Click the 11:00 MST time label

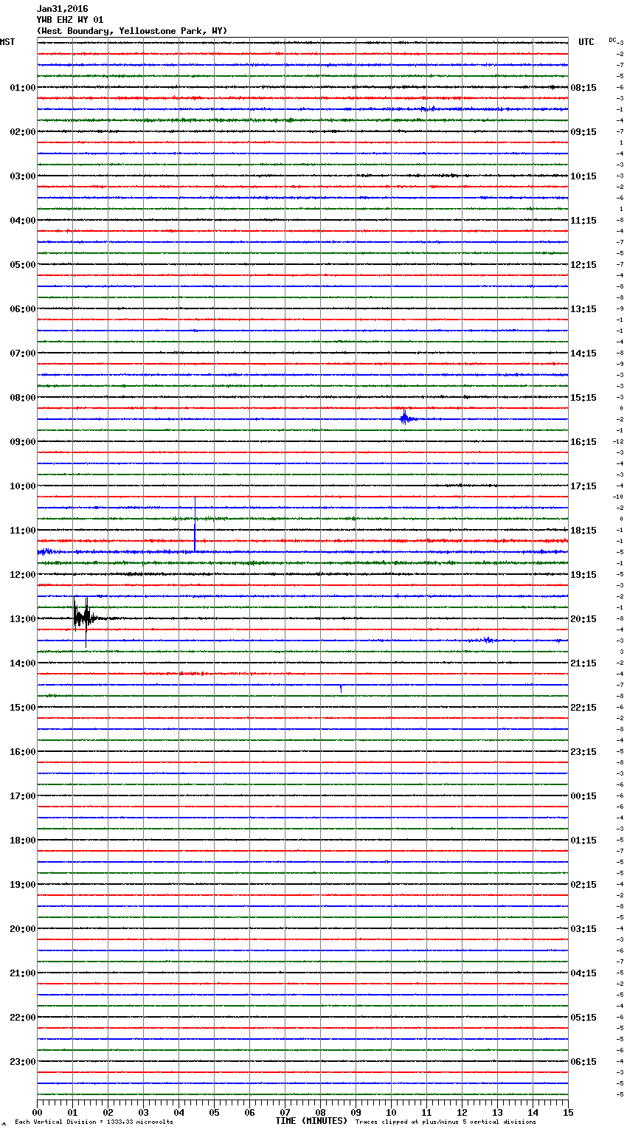tap(23, 531)
